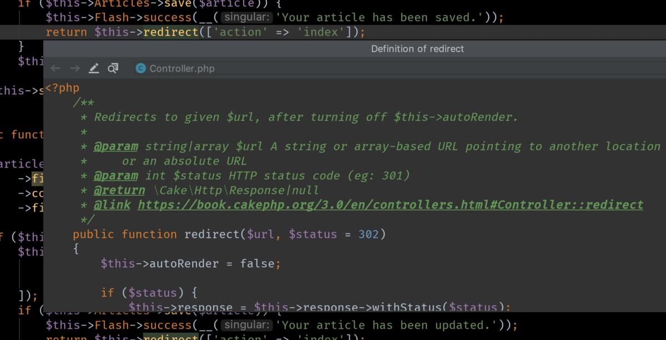The width and height of the screenshot is (666, 340).
Task: Click the @link doc tag
Action: coord(112,205)
